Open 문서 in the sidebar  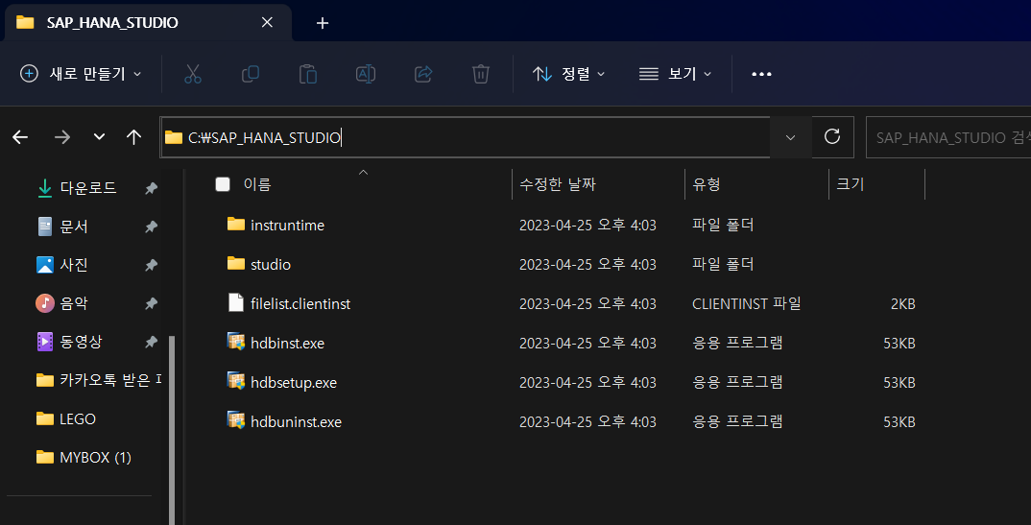tap(74, 227)
